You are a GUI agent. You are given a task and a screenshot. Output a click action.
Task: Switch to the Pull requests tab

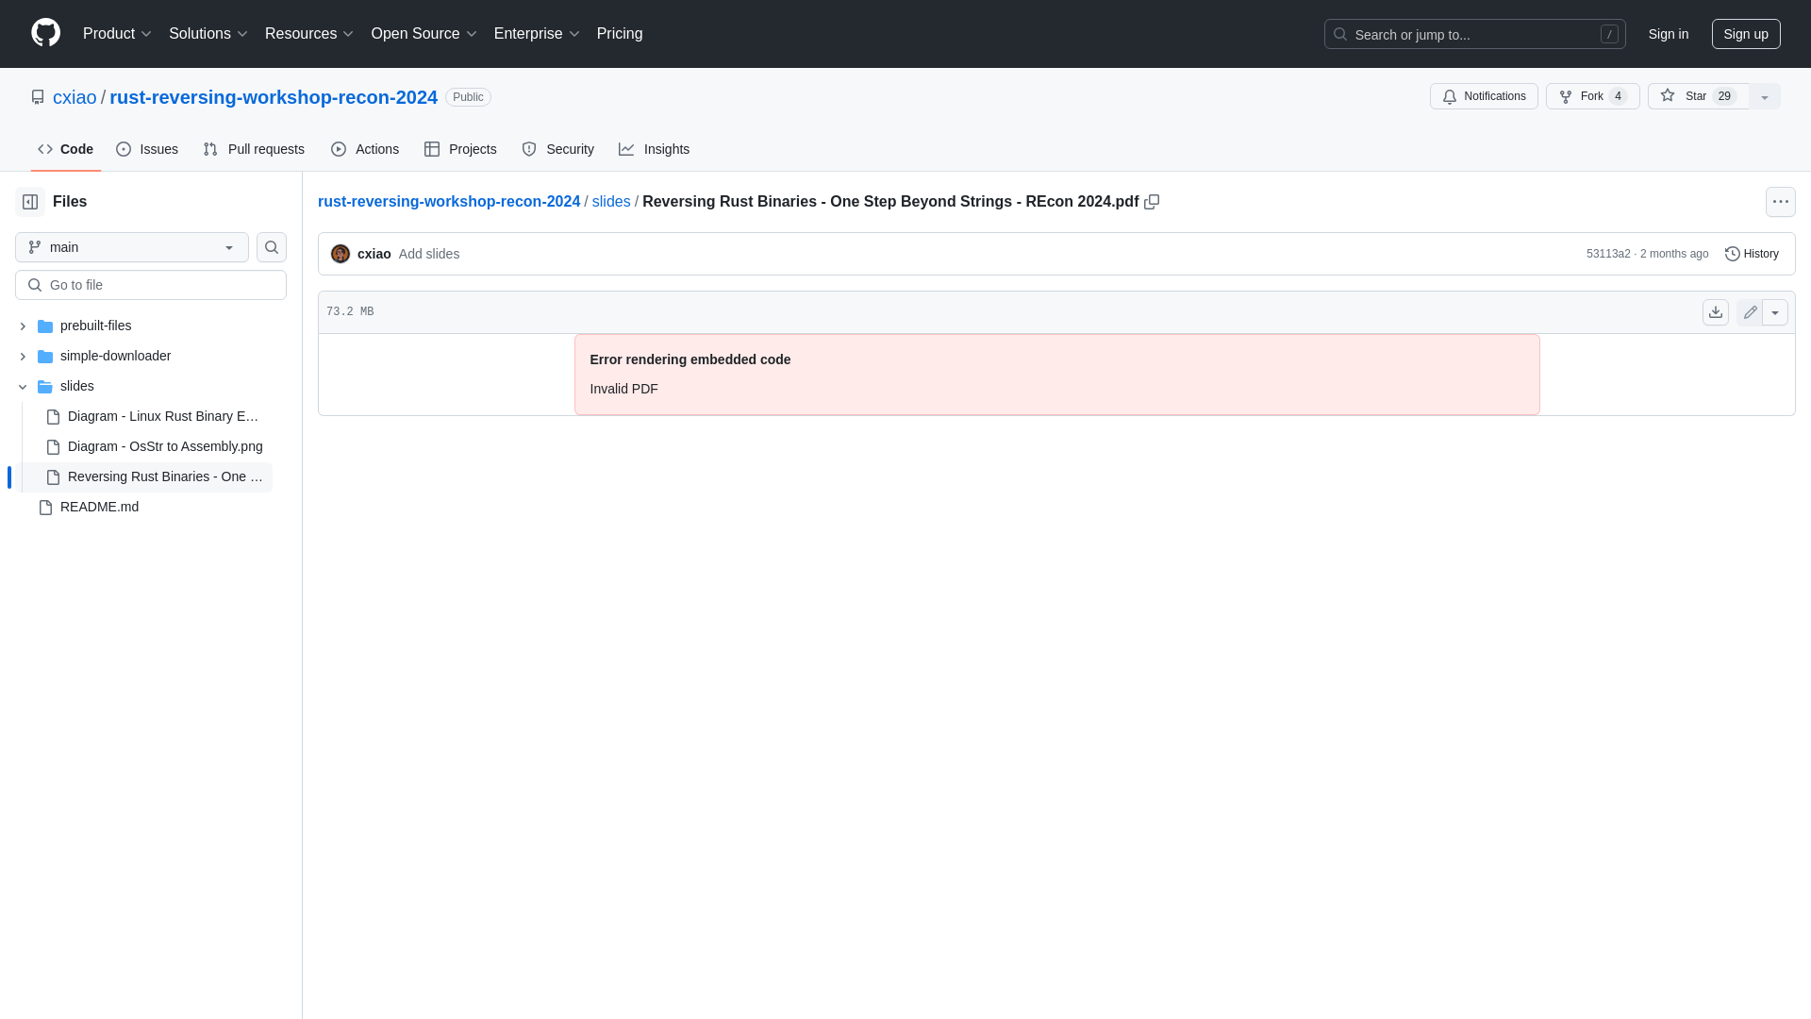coord(254,149)
